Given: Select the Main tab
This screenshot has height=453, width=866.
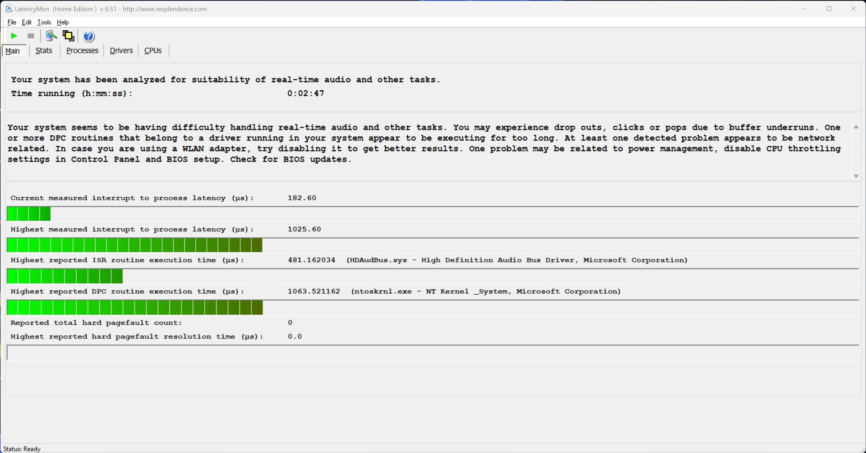Looking at the screenshot, I should 13,51.
